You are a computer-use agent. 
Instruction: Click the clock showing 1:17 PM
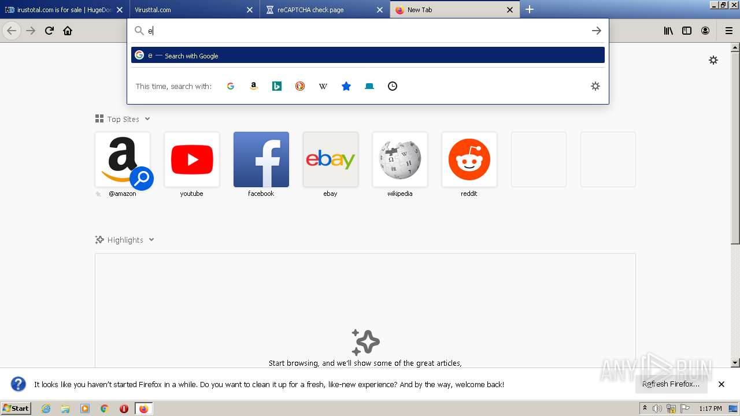[x=711, y=408]
